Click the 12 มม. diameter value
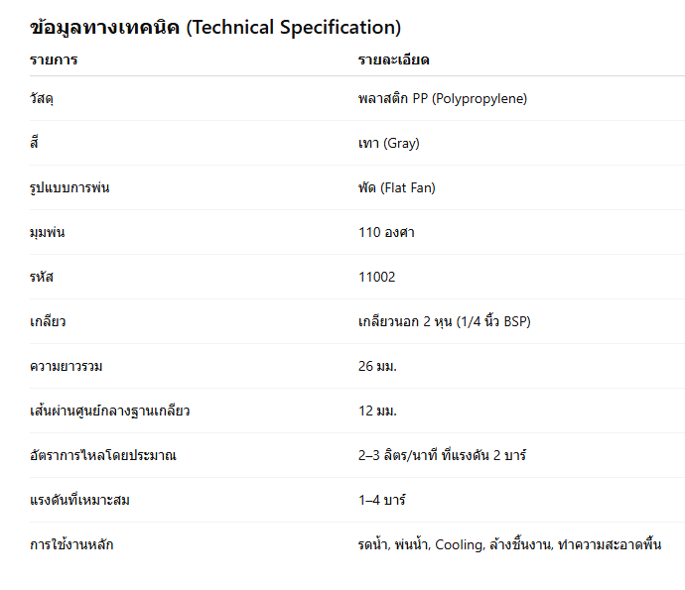This screenshot has width=685, height=590. [378, 412]
